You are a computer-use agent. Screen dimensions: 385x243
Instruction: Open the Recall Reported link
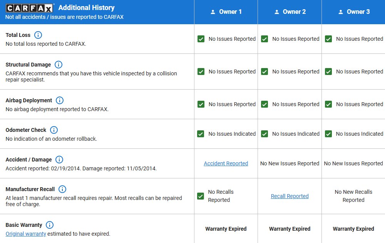point(290,196)
